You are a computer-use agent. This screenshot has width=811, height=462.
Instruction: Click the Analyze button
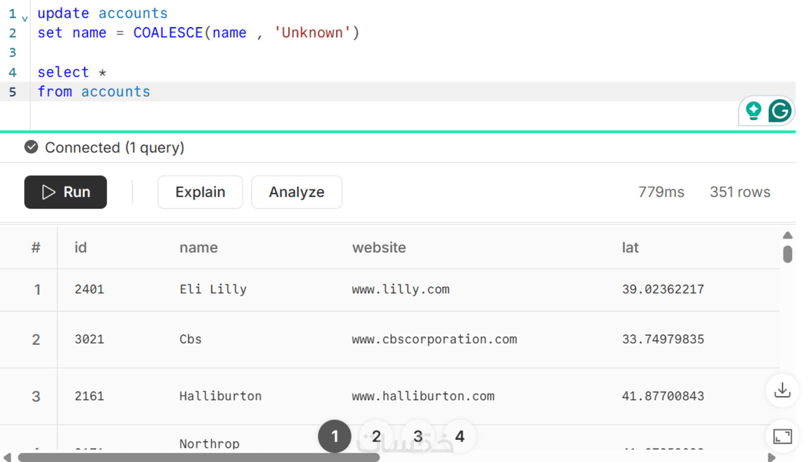click(297, 192)
